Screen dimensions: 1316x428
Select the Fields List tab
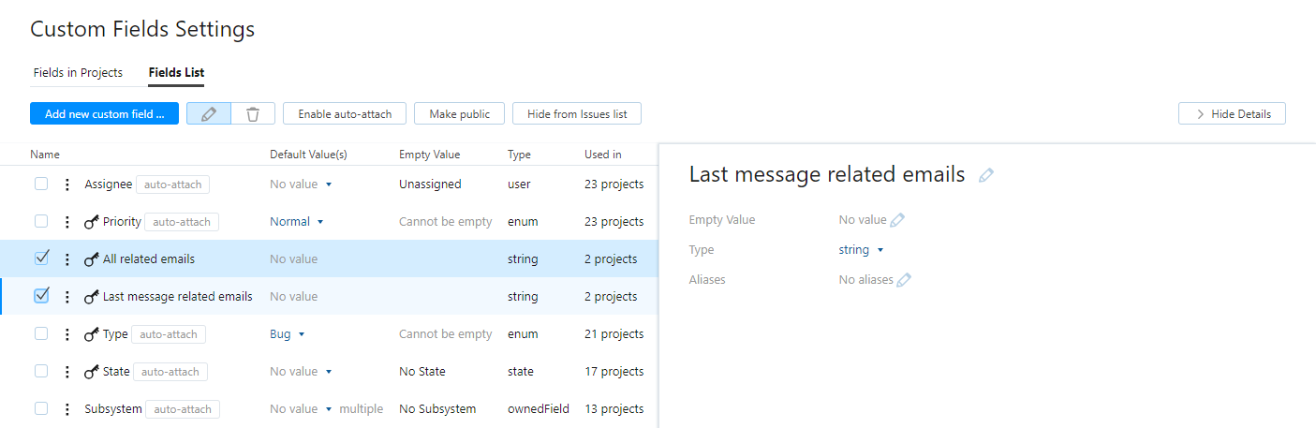point(176,72)
